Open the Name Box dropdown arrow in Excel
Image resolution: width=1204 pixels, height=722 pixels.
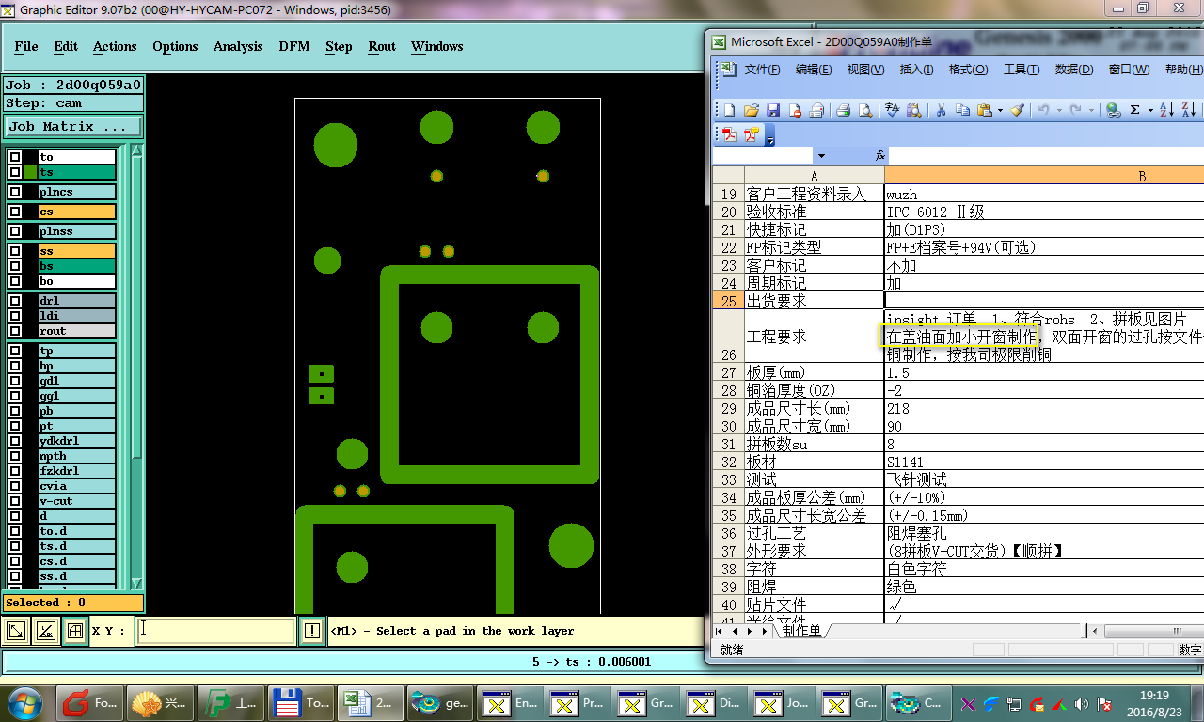pos(821,155)
